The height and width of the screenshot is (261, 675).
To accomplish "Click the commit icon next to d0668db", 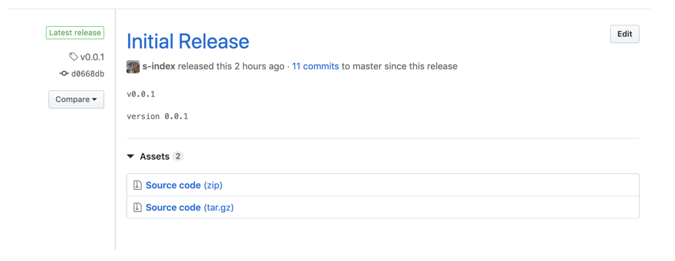I will [64, 74].
